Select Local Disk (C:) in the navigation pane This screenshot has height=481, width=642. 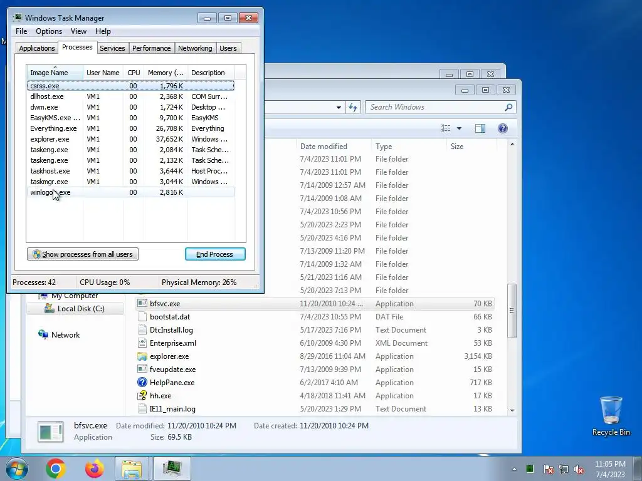[x=75, y=308]
